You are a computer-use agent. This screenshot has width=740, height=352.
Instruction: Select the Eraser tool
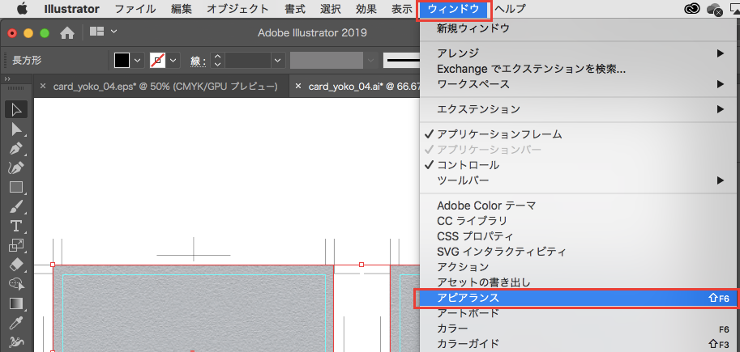coord(15,265)
